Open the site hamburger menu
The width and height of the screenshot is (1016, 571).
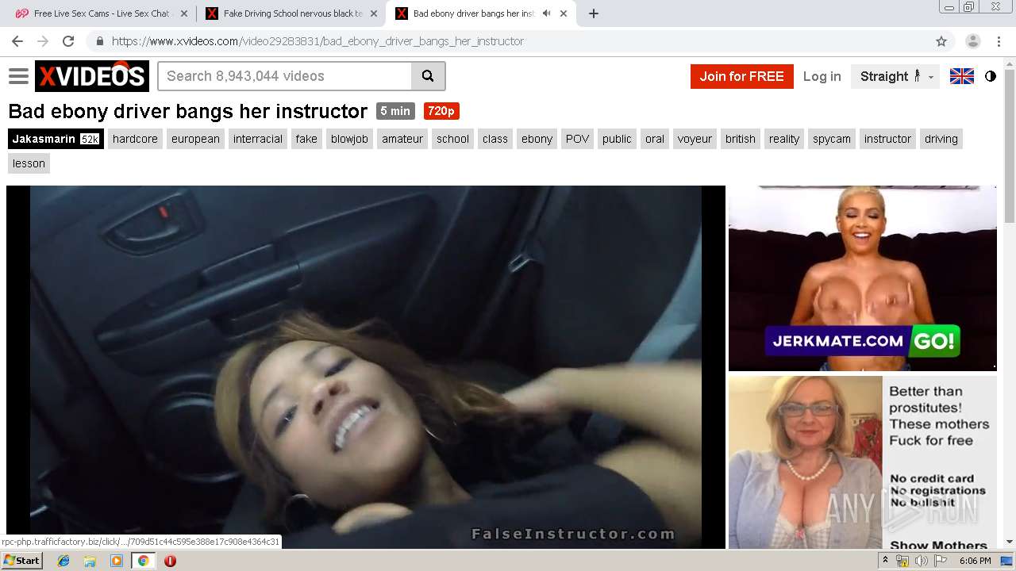pyautogui.click(x=18, y=76)
